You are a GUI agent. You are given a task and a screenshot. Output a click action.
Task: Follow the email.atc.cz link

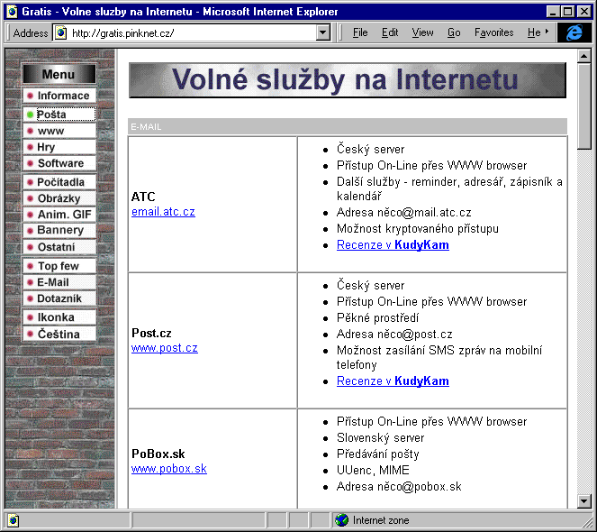163,212
